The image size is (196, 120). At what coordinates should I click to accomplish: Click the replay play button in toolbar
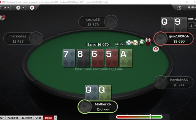point(18,8)
